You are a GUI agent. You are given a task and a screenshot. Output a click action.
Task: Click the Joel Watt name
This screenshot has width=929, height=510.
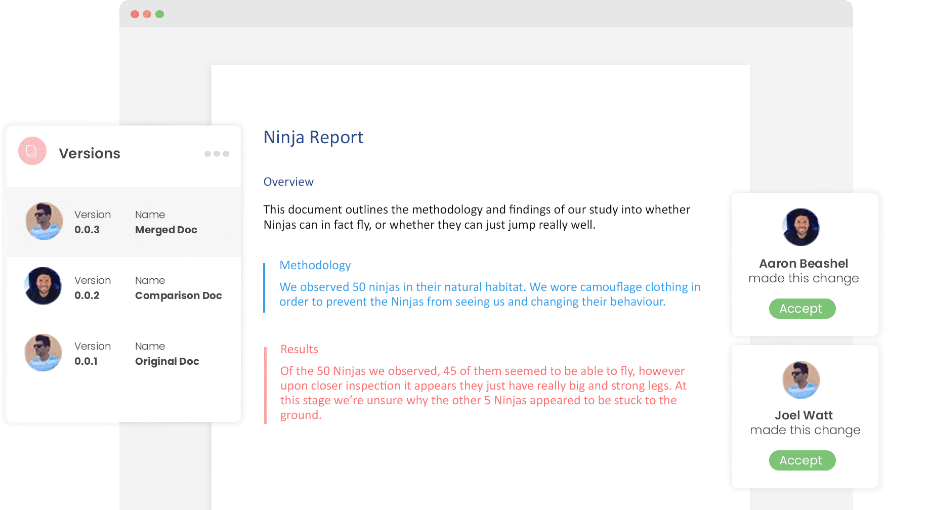(804, 415)
